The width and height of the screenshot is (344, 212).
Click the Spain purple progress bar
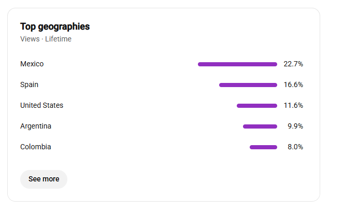(248, 85)
